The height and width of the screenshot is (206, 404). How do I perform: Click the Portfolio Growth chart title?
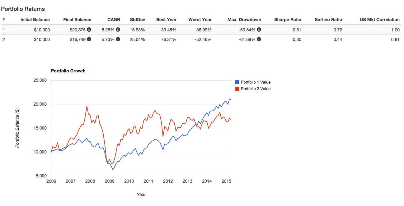point(68,71)
